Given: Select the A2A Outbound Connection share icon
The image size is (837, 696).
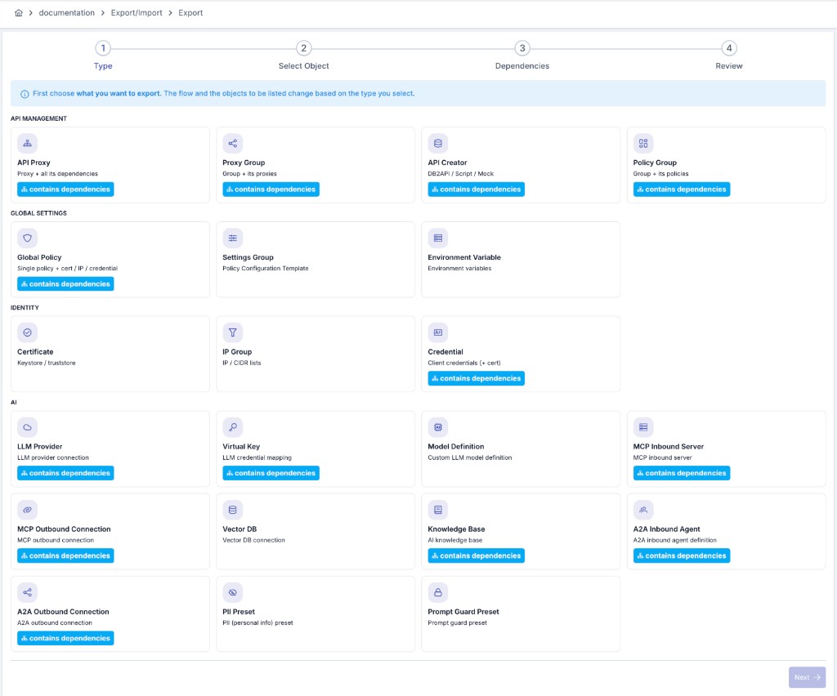Looking at the screenshot, I should (27, 592).
